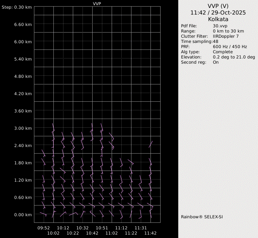The height and width of the screenshot is (238, 258).
Task: Click the 6.60 km height label
Action: click(x=23, y=25)
